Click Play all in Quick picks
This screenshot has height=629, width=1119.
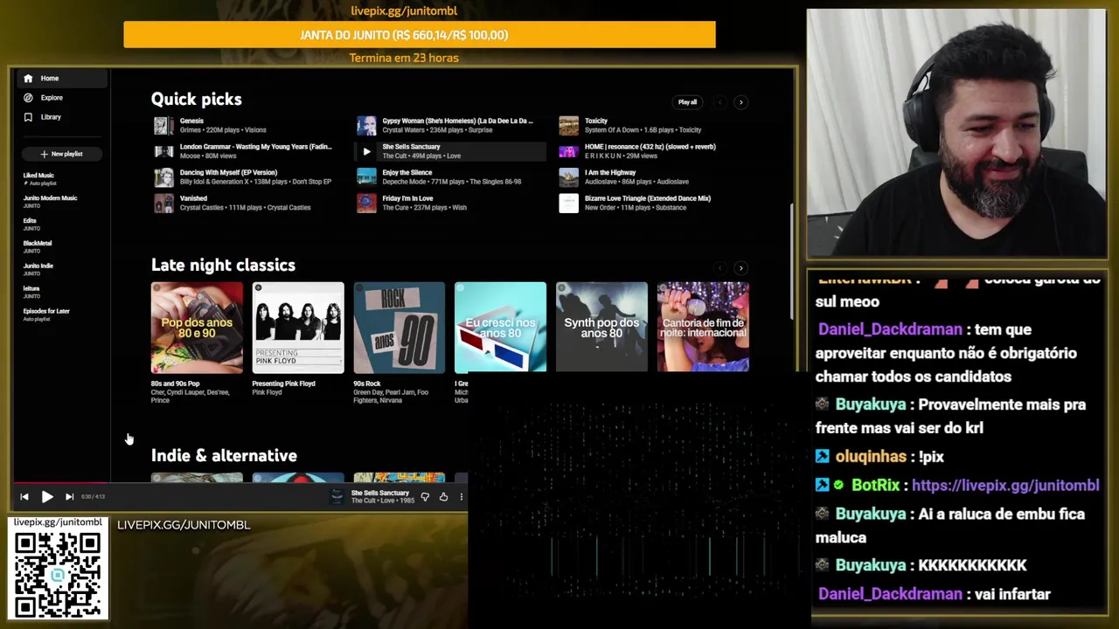pyautogui.click(x=687, y=102)
